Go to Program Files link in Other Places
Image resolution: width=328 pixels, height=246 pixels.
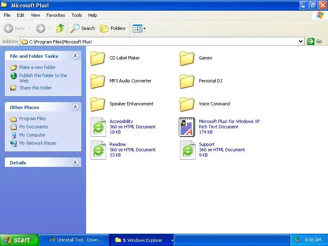click(x=32, y=118)
